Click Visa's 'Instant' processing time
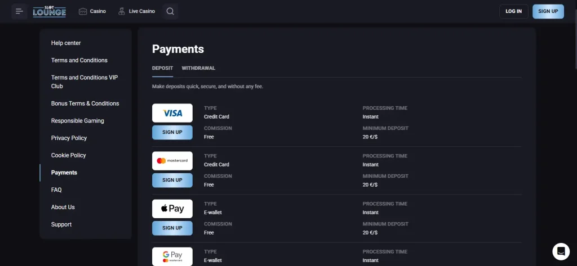Screen dimensions: 577x266 click(x=370, y=117)
